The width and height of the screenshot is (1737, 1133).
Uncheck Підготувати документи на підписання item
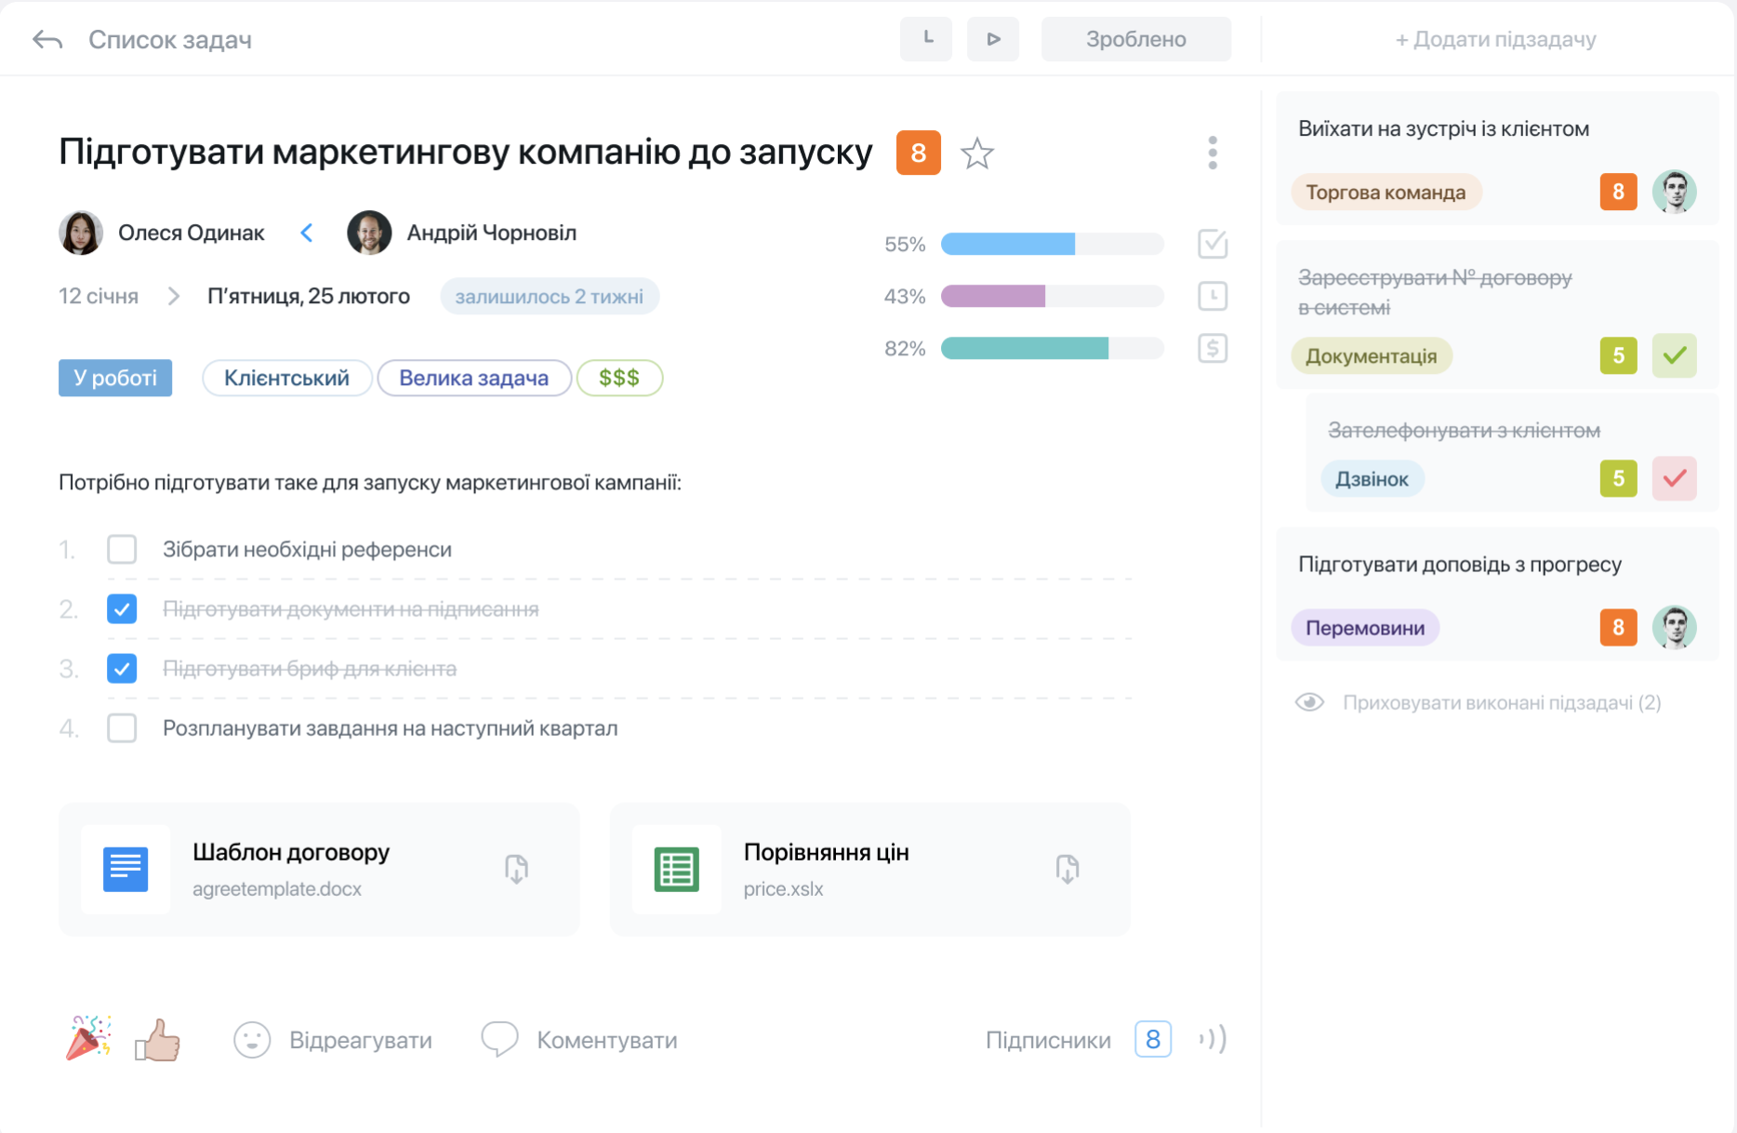[x=122, y=609]
